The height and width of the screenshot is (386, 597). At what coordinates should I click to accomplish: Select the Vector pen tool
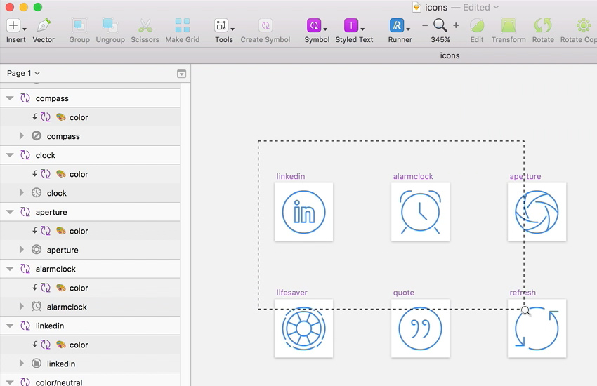pos(44,26)
